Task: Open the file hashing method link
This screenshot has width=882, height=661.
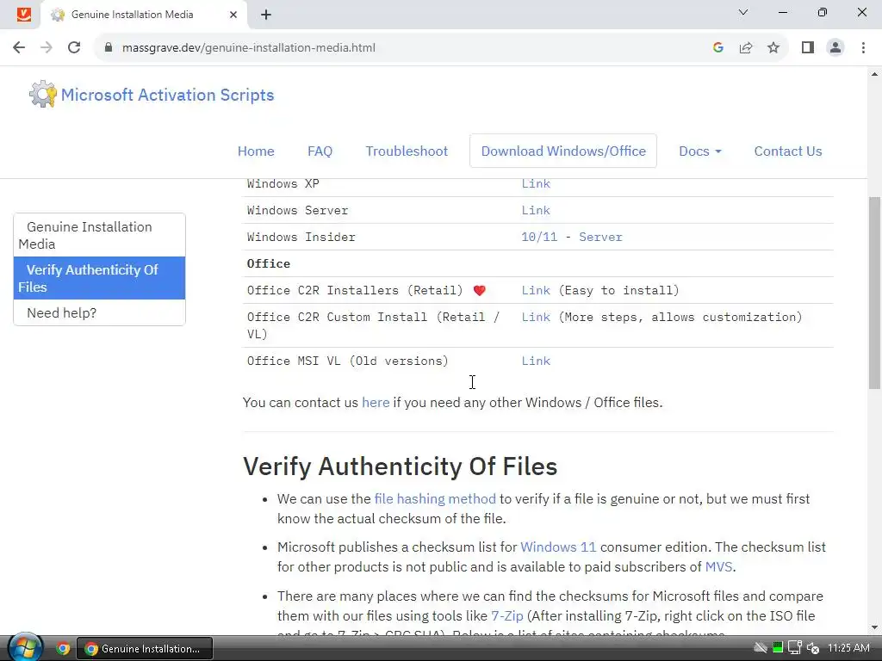Action: (x=435, y=498)
